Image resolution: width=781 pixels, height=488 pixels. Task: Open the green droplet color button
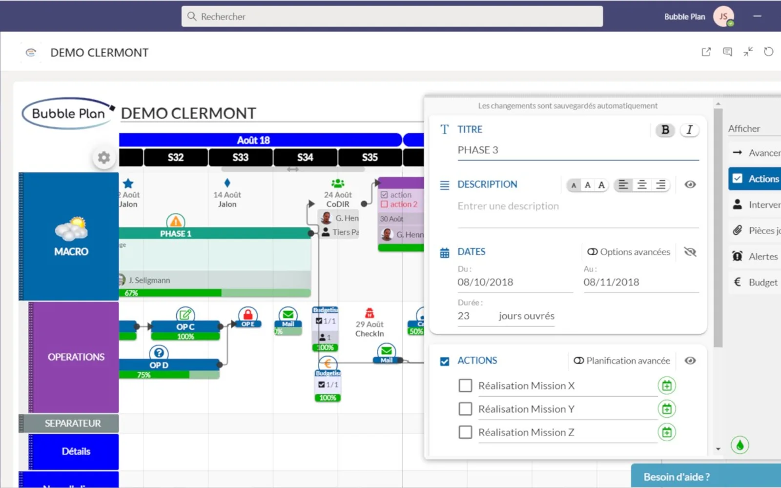point(740,445)
